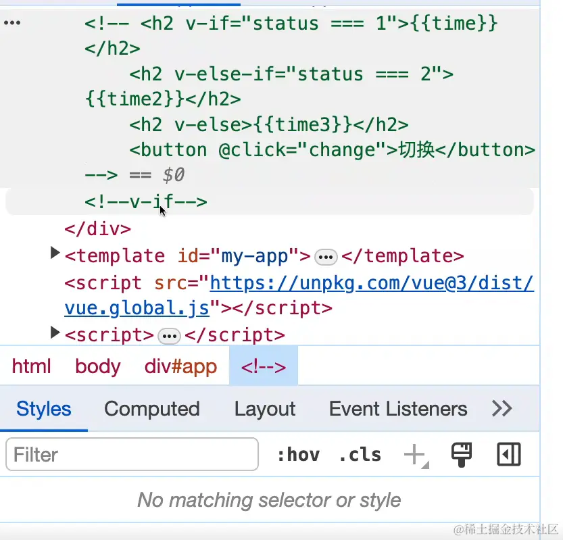Select the Styles tab

click(x=44, y=409)
